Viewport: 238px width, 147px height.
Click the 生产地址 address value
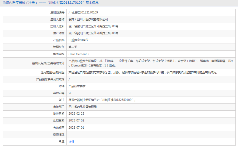pos(93,33)
